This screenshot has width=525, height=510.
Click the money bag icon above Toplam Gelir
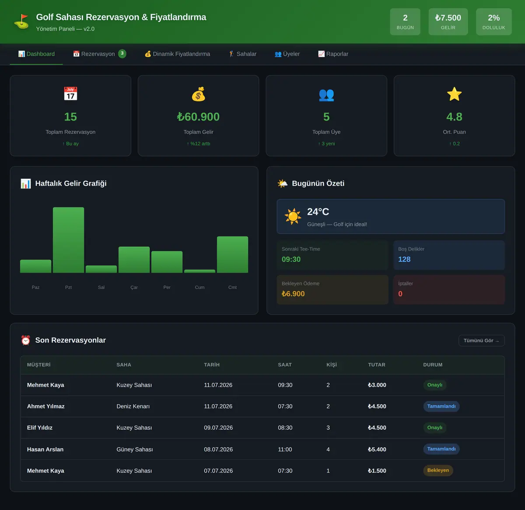(199, 94)
